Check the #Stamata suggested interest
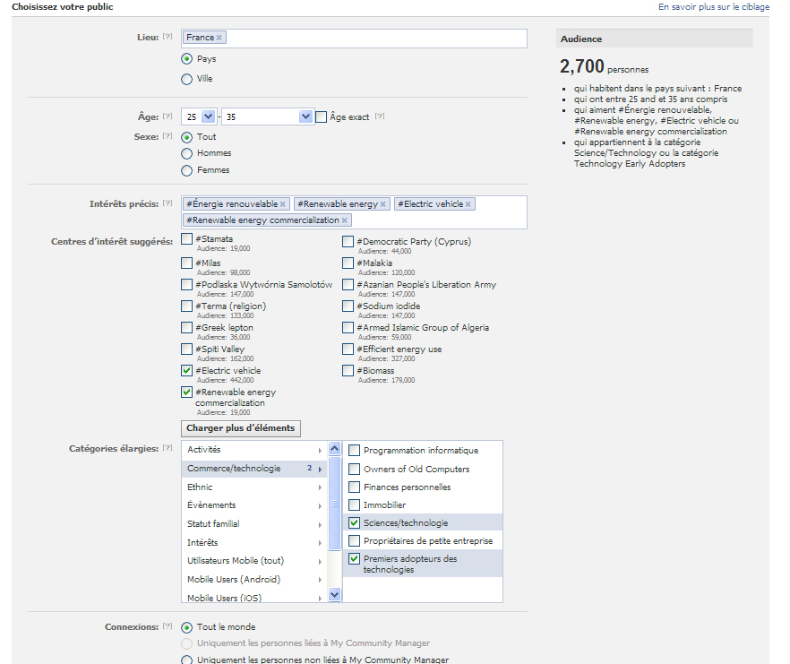790x664 pixels. [187, 239]
